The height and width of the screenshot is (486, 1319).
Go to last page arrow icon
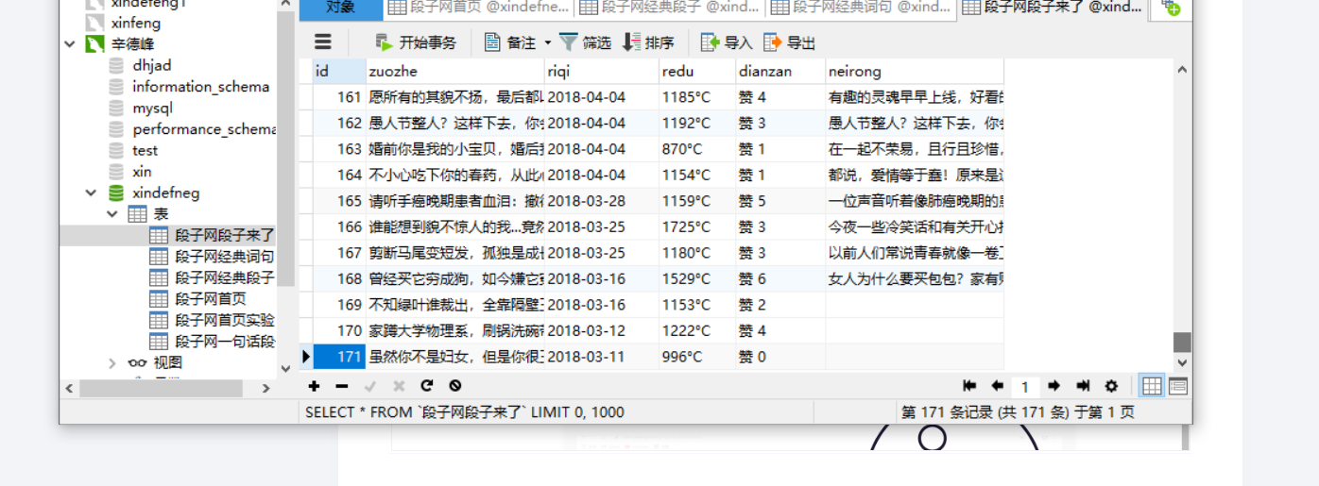[1083, 386]
